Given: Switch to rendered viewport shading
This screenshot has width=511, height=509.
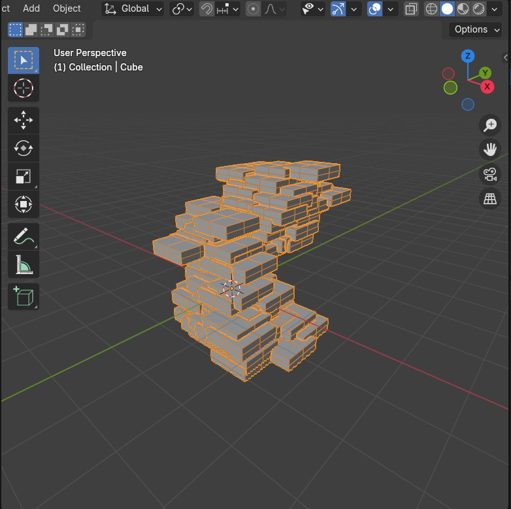Looking at the screenshot, I should [478, 8].
